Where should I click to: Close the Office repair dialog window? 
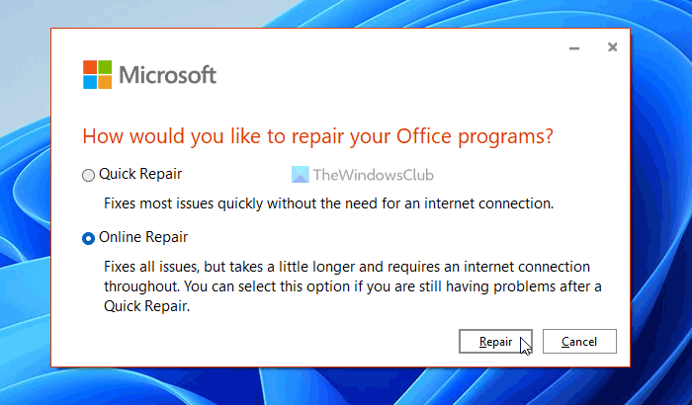click(x=613, y=47)
